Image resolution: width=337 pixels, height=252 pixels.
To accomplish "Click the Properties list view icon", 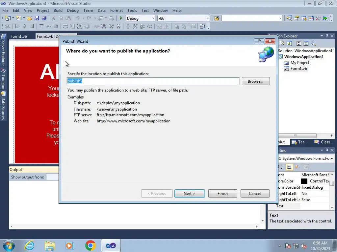I will (x=289, y=167).
